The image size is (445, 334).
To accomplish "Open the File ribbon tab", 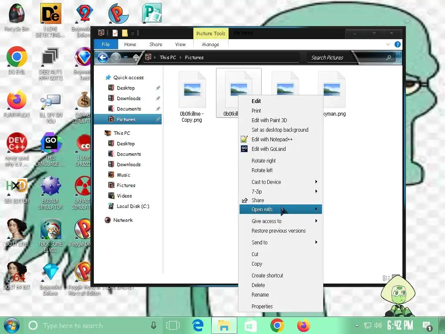I will pos(106,44).
